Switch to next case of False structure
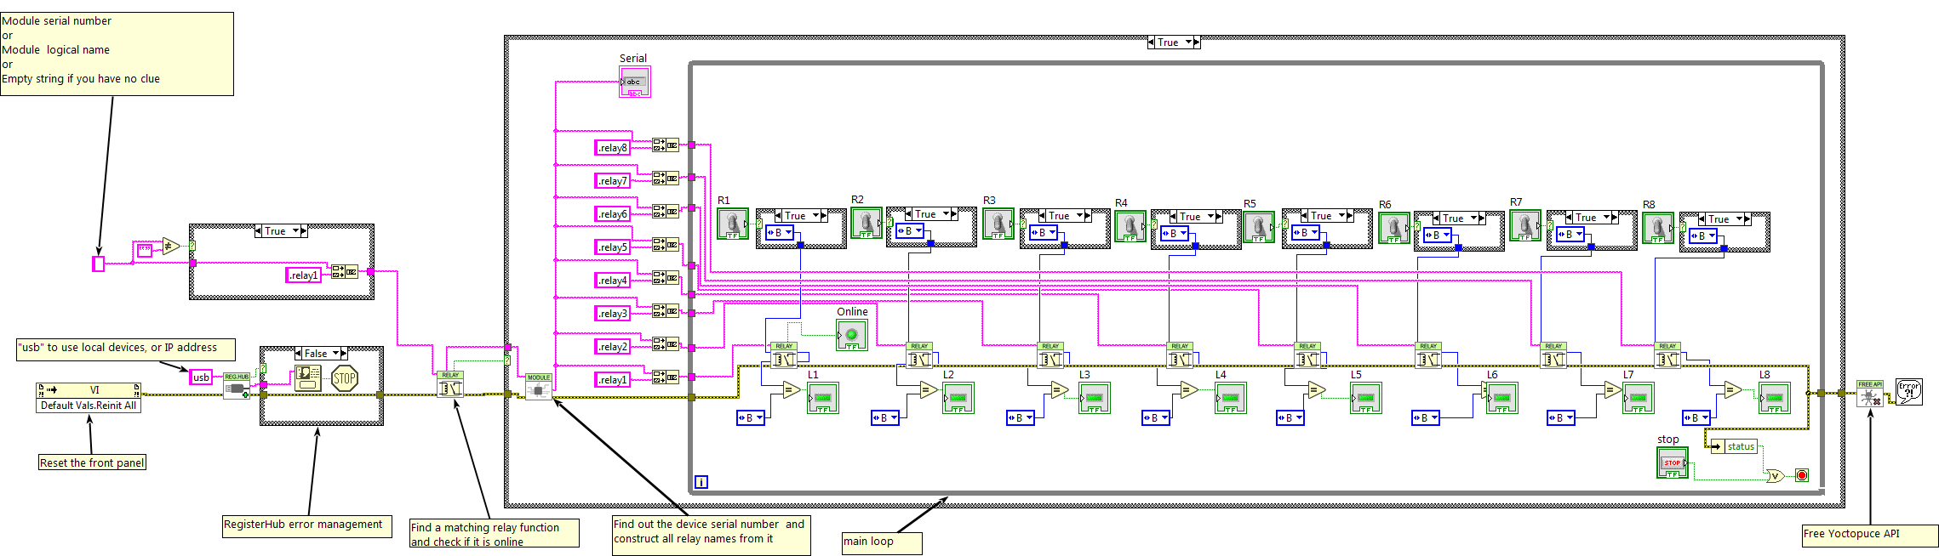Viewport: 1939px width, 556px height. [x=344, y=354]
